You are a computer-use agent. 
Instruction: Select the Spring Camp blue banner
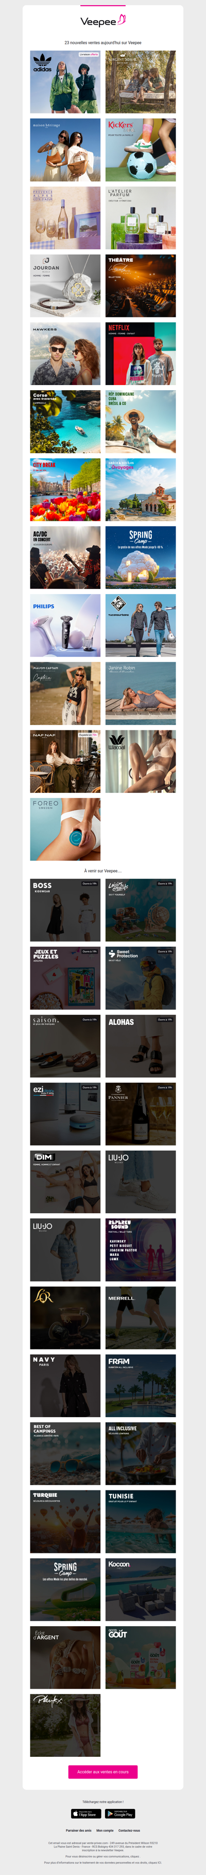pos(141,558)
